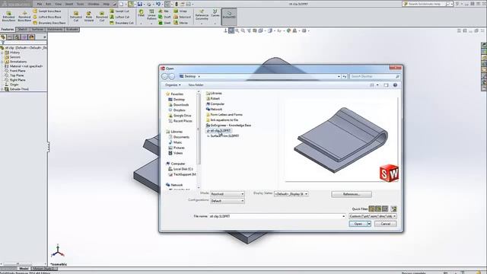Open the Display States dropdown
This screenshot has width=487, height=274.
pos(291,194)
